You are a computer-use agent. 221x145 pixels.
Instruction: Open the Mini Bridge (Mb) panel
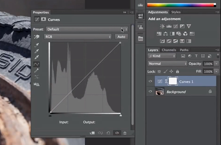[x=140, y=38]
